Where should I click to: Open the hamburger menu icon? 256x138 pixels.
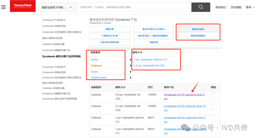(x=3, y=7)
